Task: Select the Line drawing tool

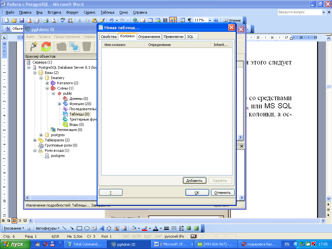Action: click(65, 228)
